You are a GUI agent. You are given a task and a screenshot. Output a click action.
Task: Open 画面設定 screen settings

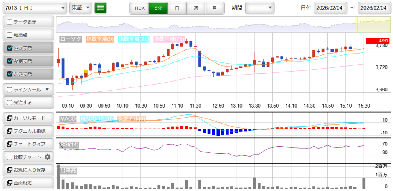click(28, 183)
